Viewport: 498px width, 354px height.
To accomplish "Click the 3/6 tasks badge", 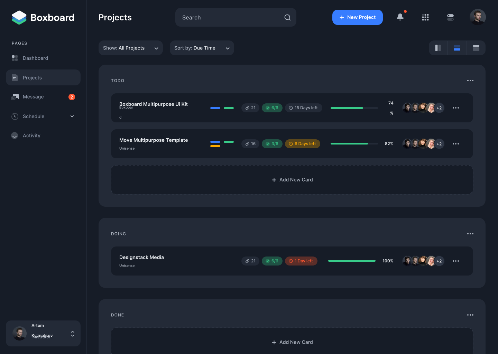I will (x=272, y=144).
